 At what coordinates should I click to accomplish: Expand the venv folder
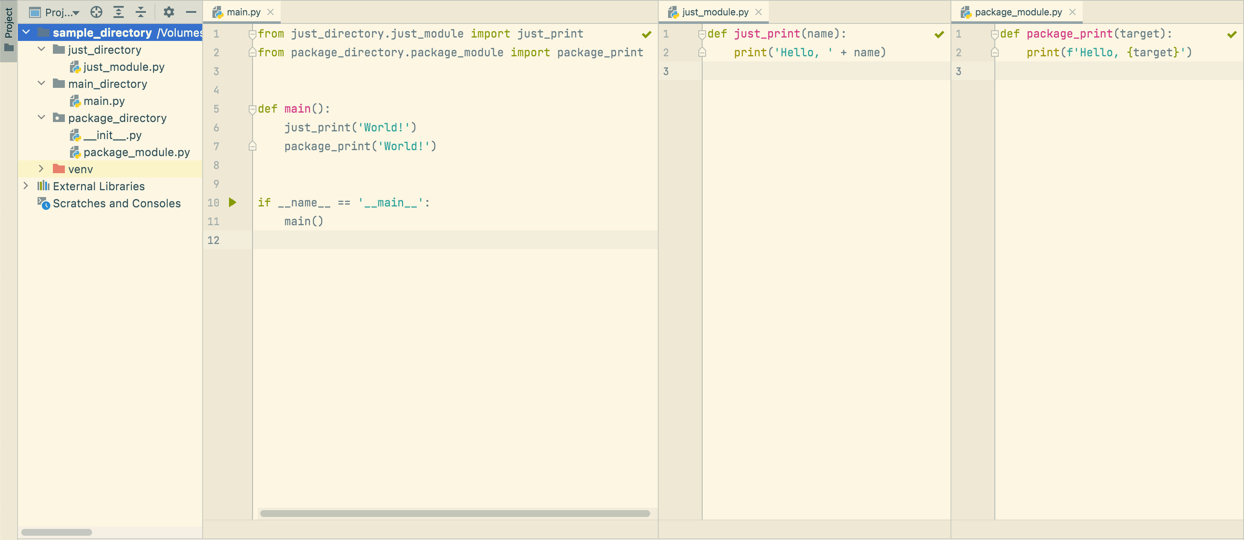[41, 168]
